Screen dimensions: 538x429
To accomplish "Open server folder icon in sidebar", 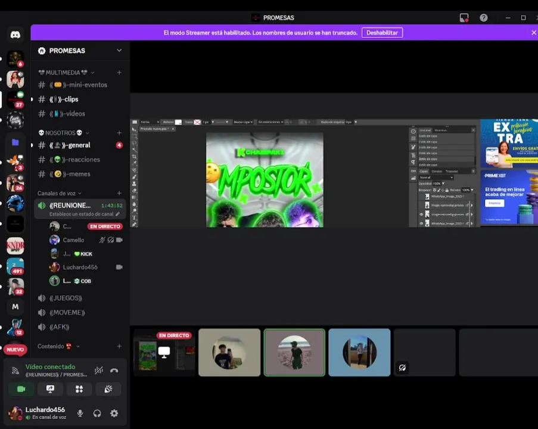I will (15, 142).
